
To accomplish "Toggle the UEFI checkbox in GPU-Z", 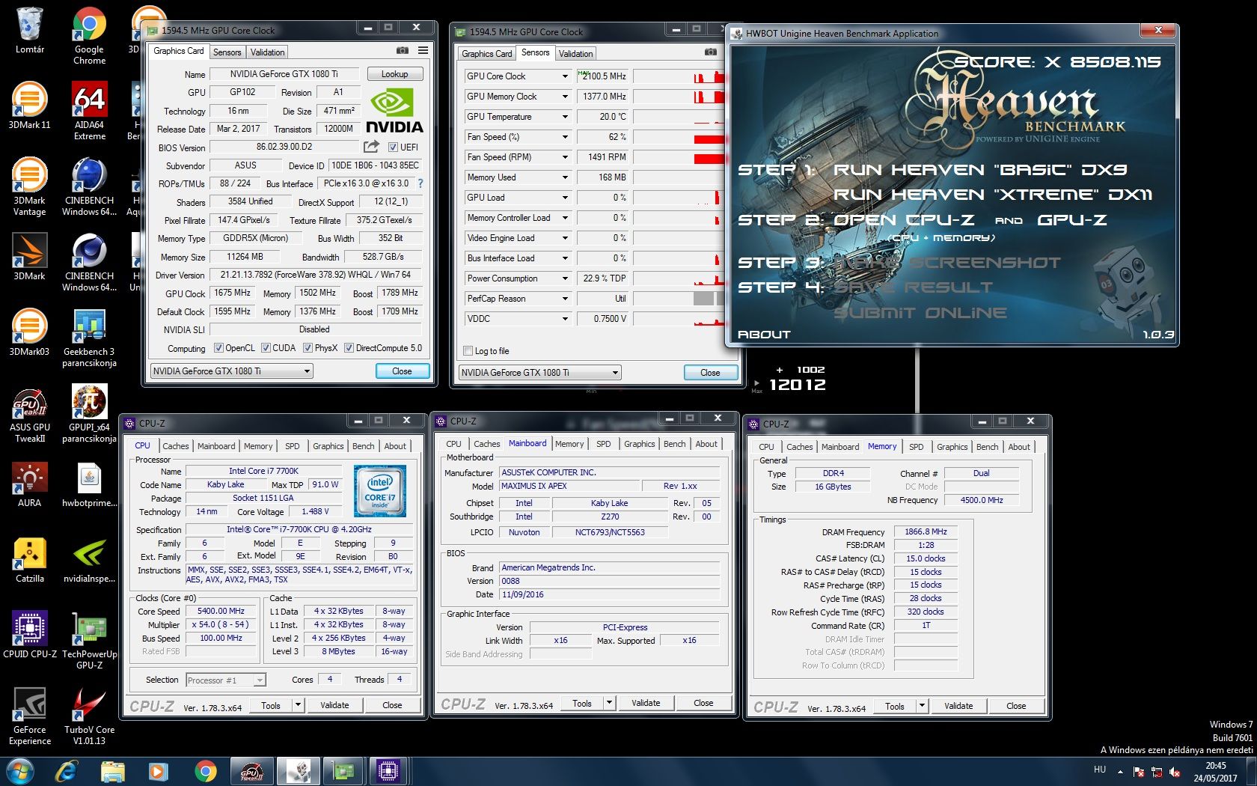I will (x=393, y=147).
